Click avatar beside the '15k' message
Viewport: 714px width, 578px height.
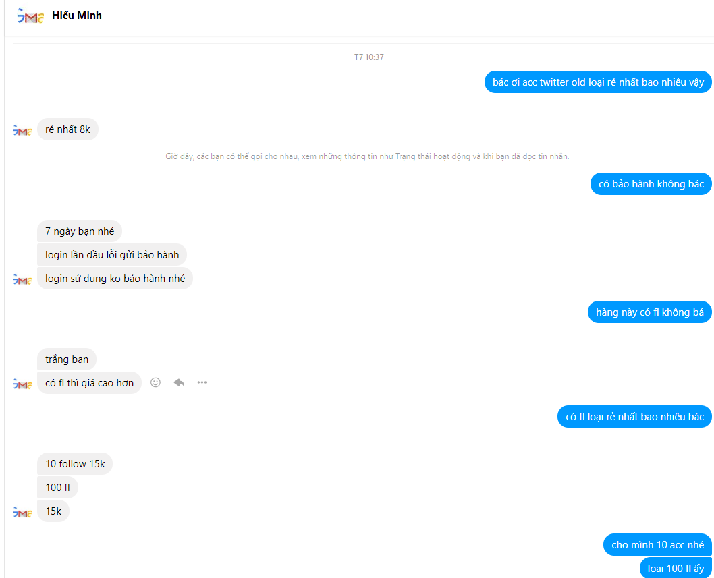[22, 513]
